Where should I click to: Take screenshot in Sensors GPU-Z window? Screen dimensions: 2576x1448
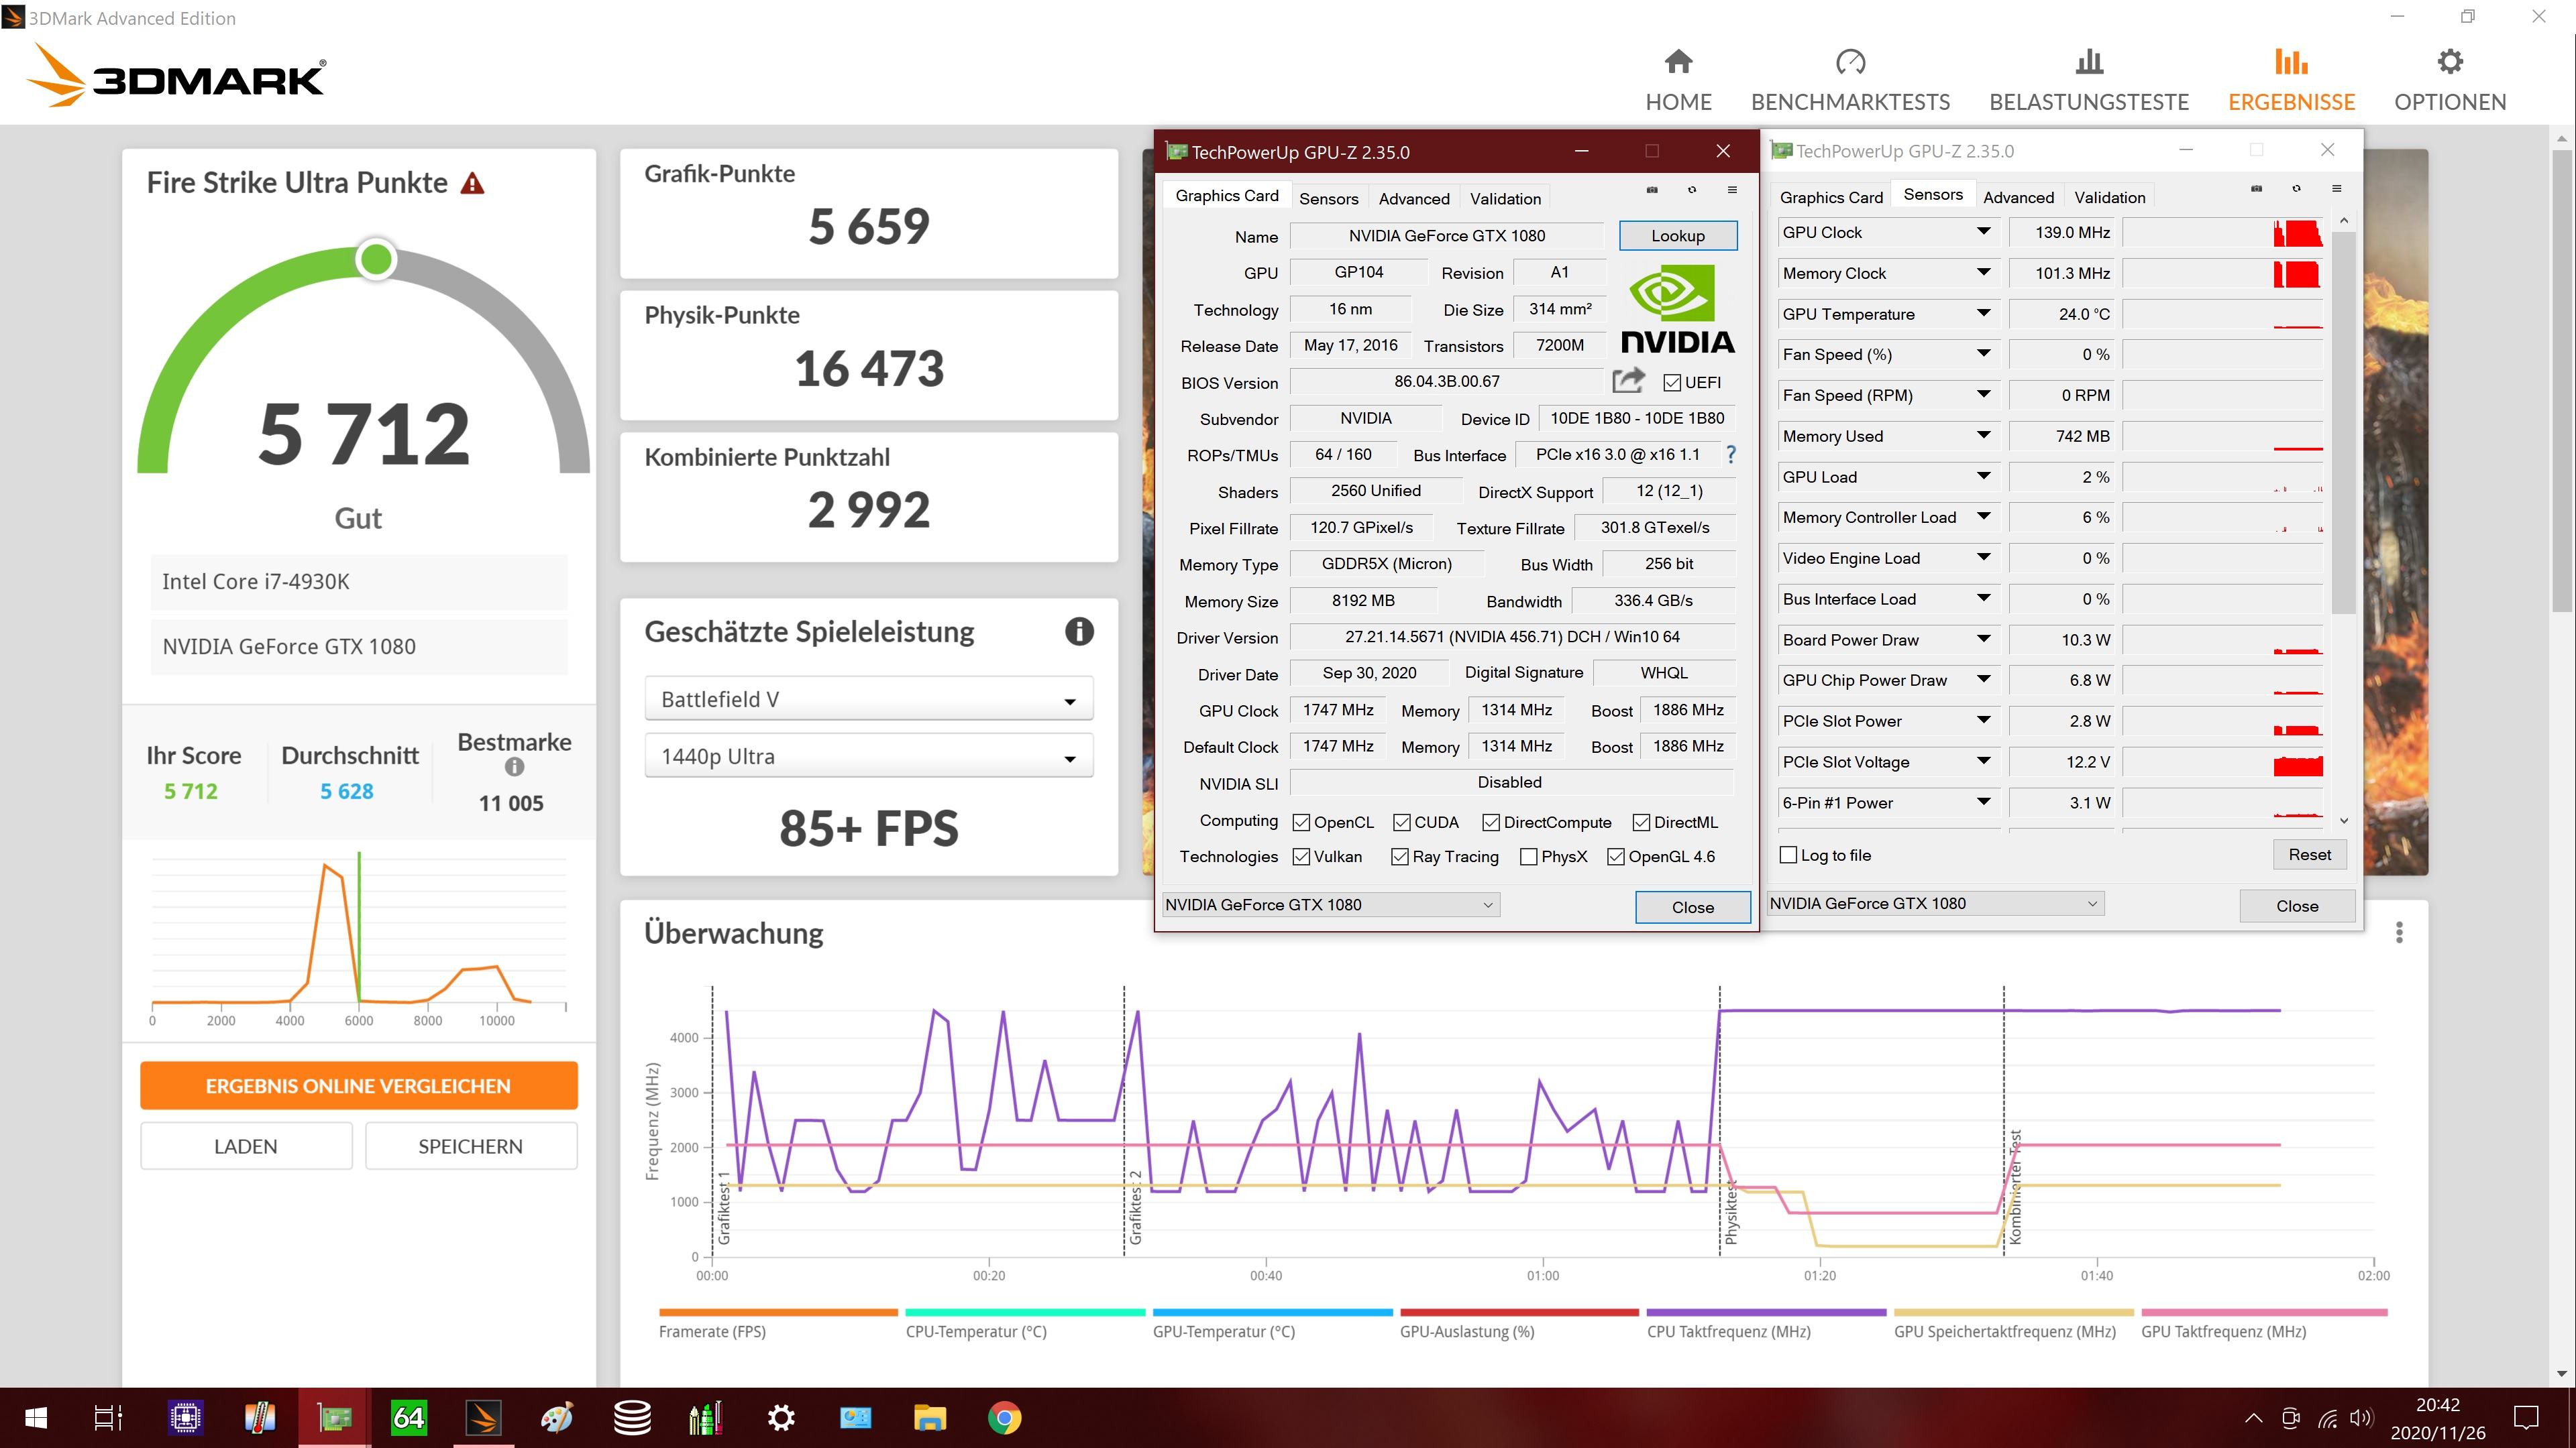2256,188
